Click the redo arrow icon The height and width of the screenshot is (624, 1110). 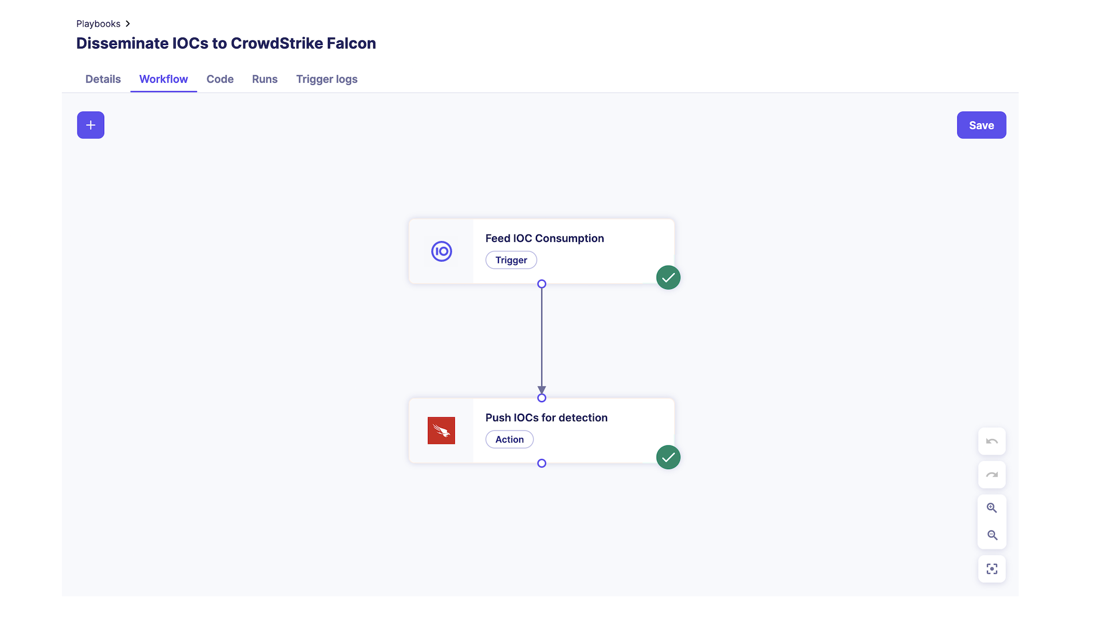point(992,475)
